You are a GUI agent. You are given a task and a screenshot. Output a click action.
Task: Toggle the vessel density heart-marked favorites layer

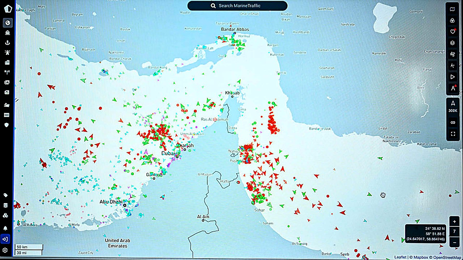pyautogui.click(x=453, y=32)
